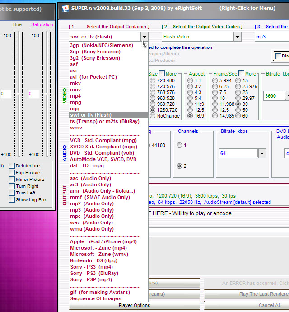This screenshot has height=312, width=289.
Task: Choose NoChange video size
Action: tap(153, 116)
